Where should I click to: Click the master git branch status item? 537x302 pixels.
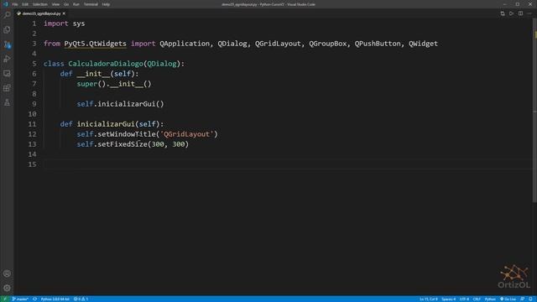tap(20, 299)
